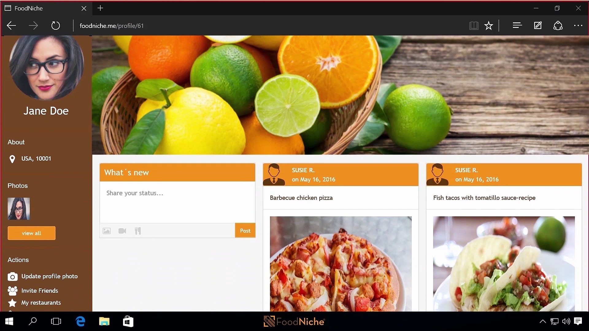The height and width of the screenshot is (331, 589).
Task: Click the fork and knife restaurant icon
Action: [x=138, y=231]
